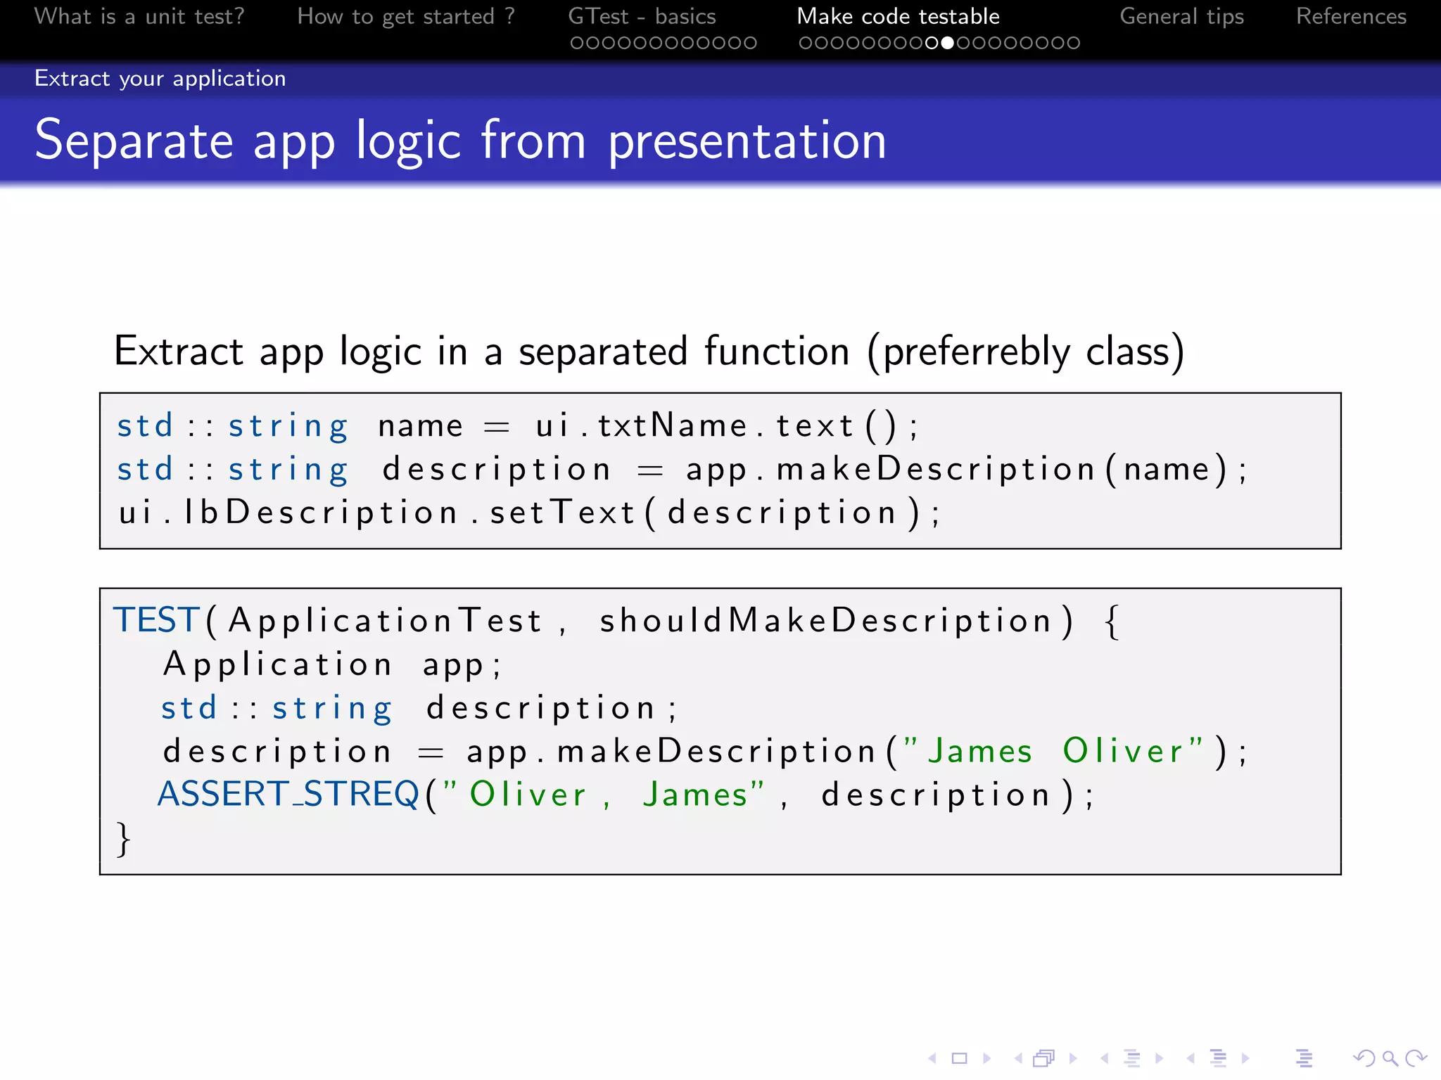Open the What is a unit test? section
The height and width of the screenshot is (1080, 1441).
point(139,16)
